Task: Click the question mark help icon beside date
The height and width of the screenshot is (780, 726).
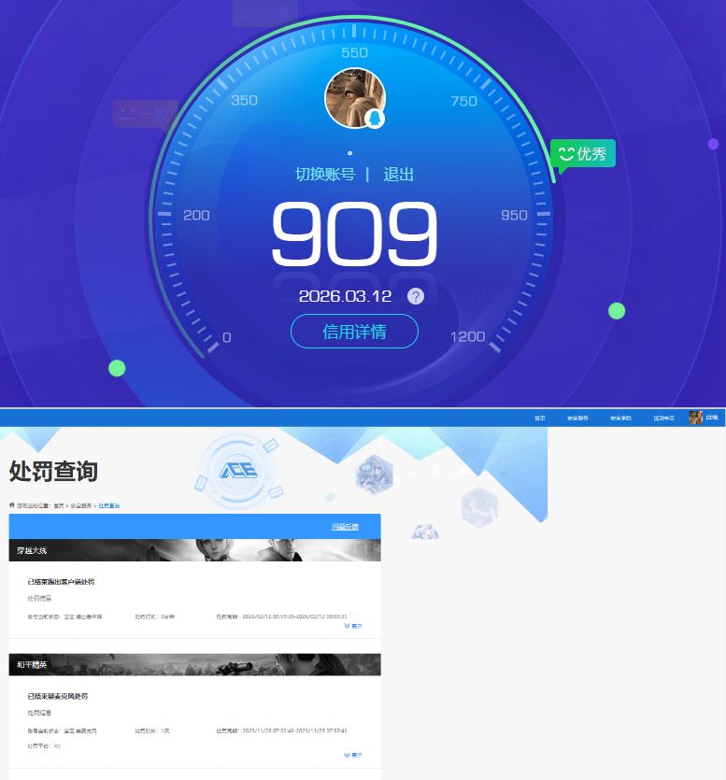Action: click(416, 296)
